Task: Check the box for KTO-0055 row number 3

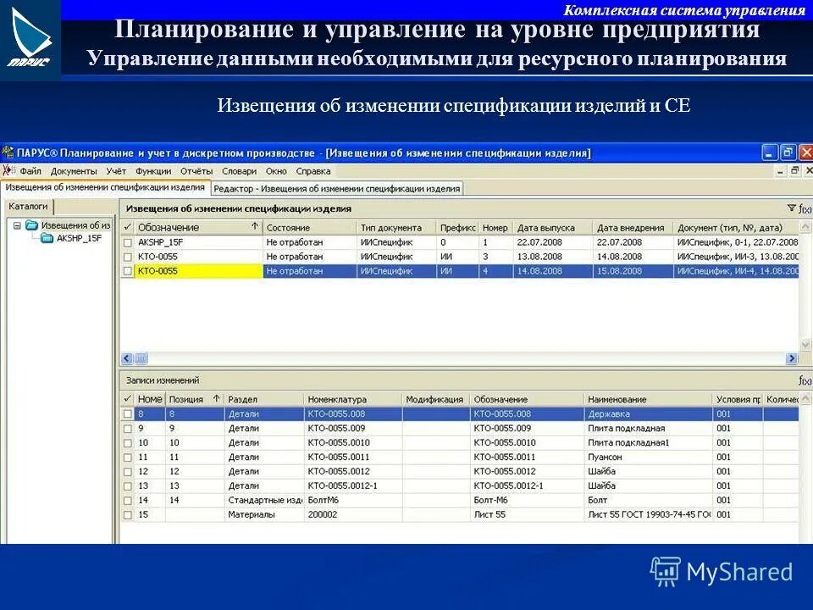Action: coord(128,257)
